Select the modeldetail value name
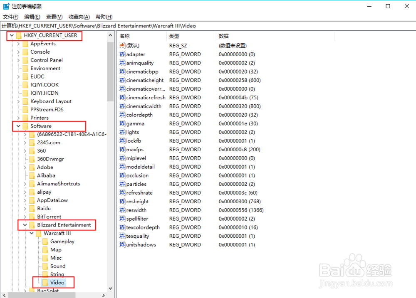416x298 pixels. 140,167
